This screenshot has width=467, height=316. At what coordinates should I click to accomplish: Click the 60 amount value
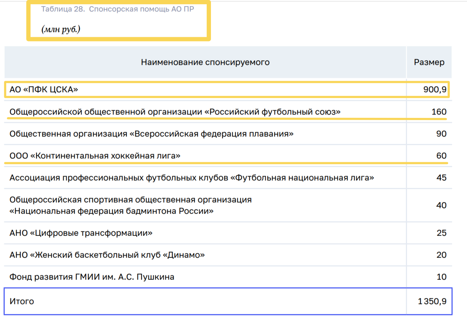441,156
